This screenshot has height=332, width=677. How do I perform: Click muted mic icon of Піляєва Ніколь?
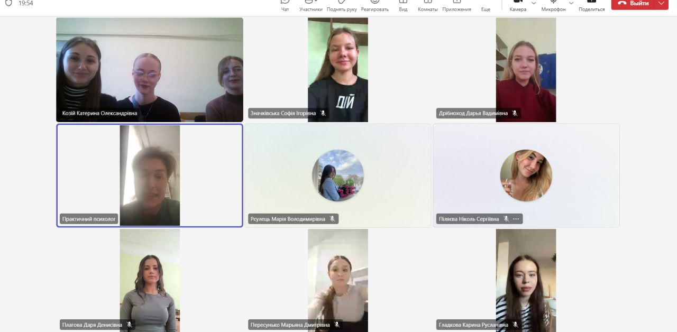click(x=506, y=219)
